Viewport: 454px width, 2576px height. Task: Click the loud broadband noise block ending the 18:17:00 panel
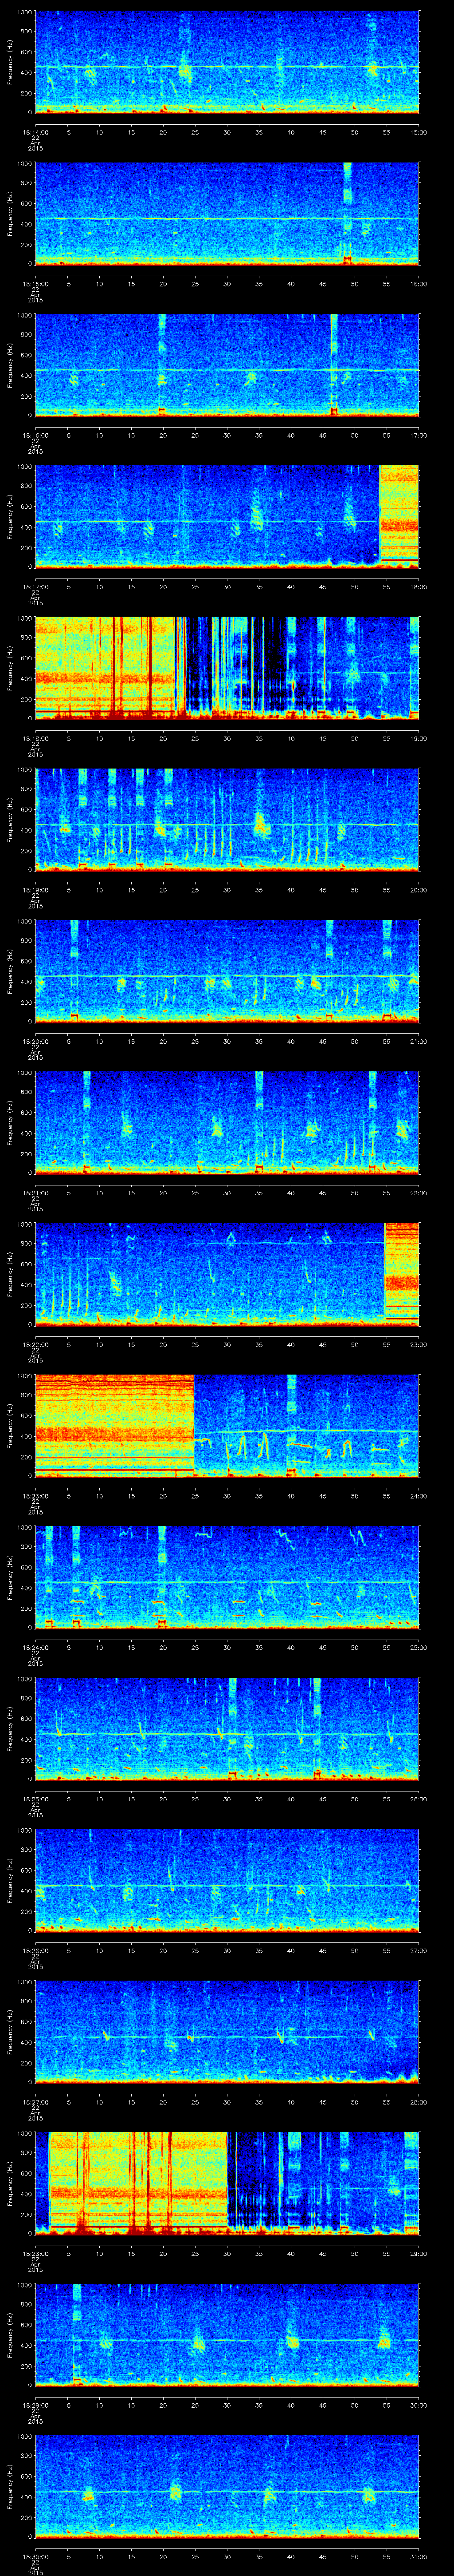point(399,517)
